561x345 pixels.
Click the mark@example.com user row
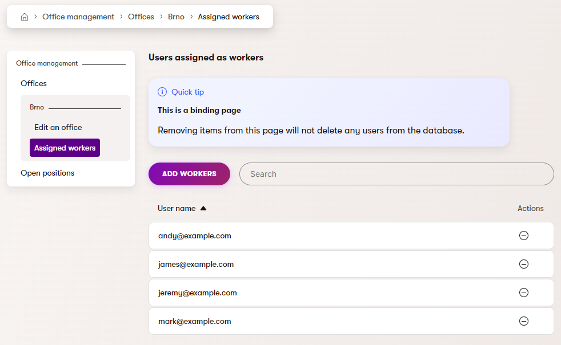point(195,321)
